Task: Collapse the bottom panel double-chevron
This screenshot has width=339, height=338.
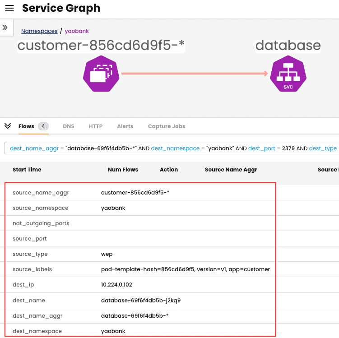Action: tap(8, 126)
